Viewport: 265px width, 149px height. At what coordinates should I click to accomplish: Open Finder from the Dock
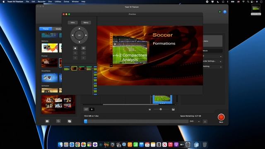click(x=60, y=144)
